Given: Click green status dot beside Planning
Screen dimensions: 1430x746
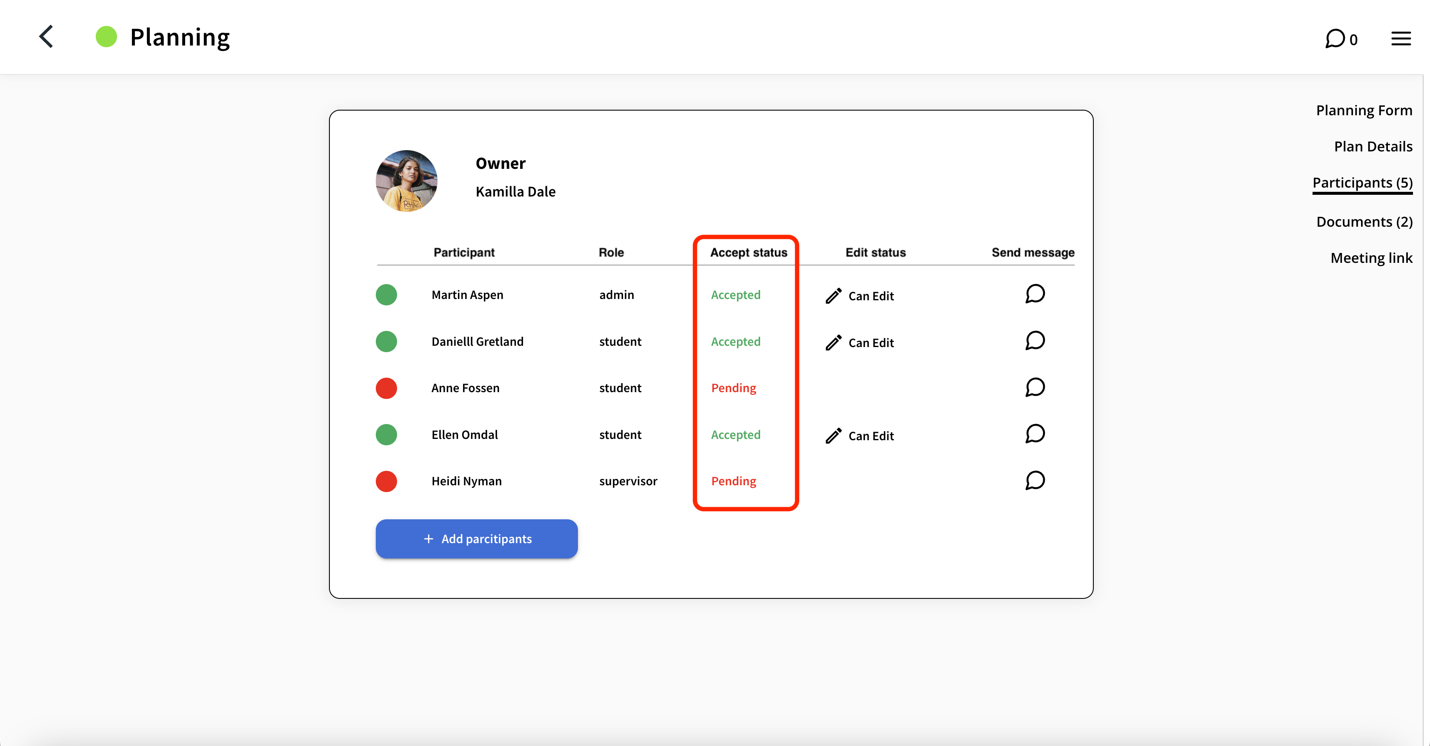Looking at the screenshot, I should click(x=106, y=37).
